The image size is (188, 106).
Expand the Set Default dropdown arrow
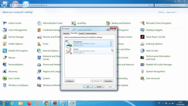101,81
